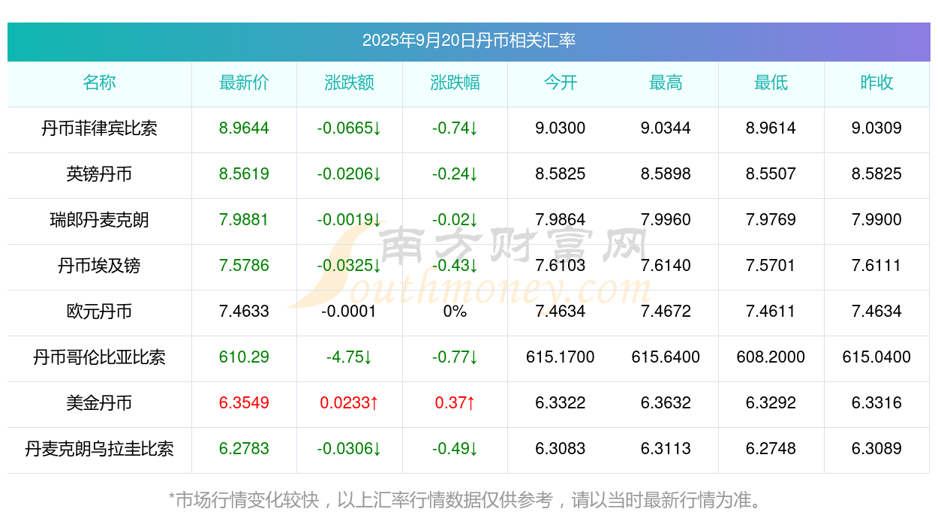Select the 名称 column header
The height and width of the screenshot is (524, 938).
coord(99,83)
